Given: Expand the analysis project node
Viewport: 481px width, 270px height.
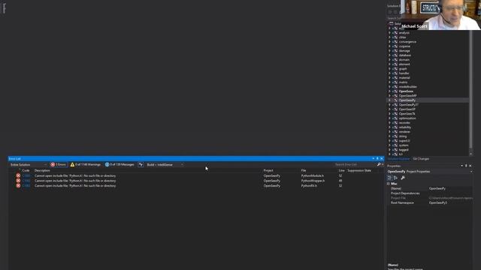Looking at the screenshot, I should [389, 33].
